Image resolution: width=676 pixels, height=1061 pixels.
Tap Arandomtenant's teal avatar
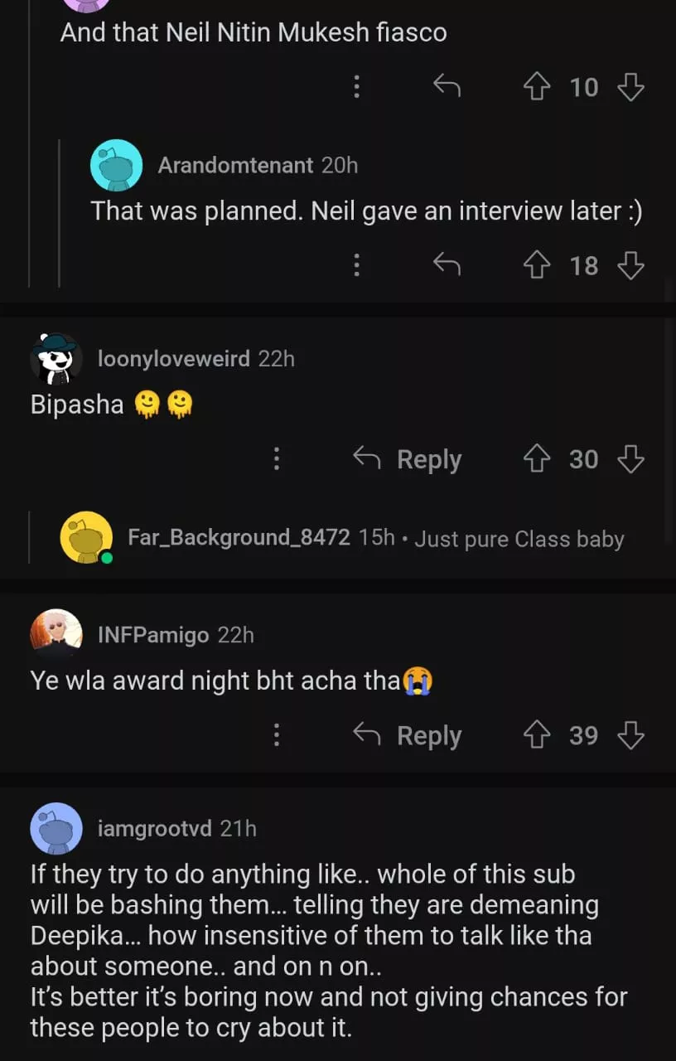point(116,165)
